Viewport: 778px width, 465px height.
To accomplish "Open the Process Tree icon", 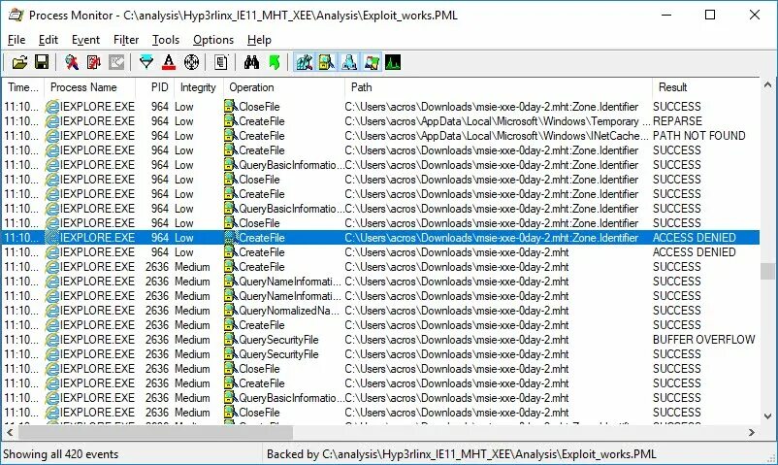I will coord(221,62).
